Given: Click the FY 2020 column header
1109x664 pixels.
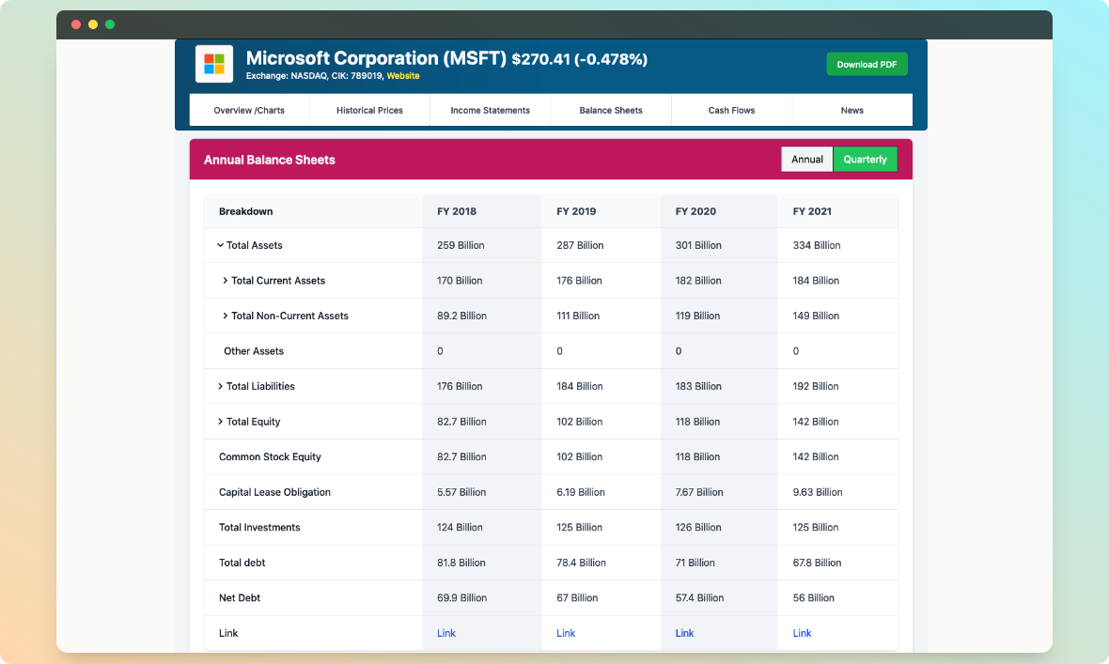Looking at the screenshot, I should tap(696, 211).
